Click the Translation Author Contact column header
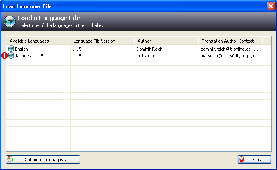 [x=230, y=41]
